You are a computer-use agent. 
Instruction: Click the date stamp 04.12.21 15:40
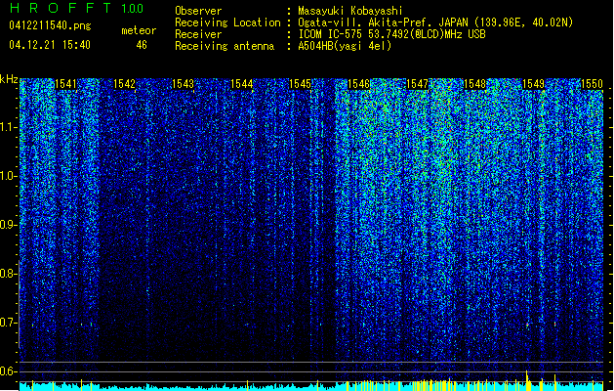click(50, 45)
